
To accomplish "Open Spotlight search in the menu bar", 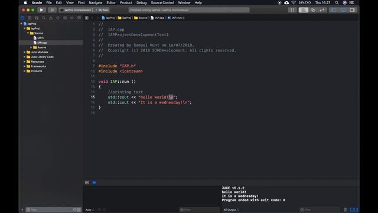I will 337,2.
